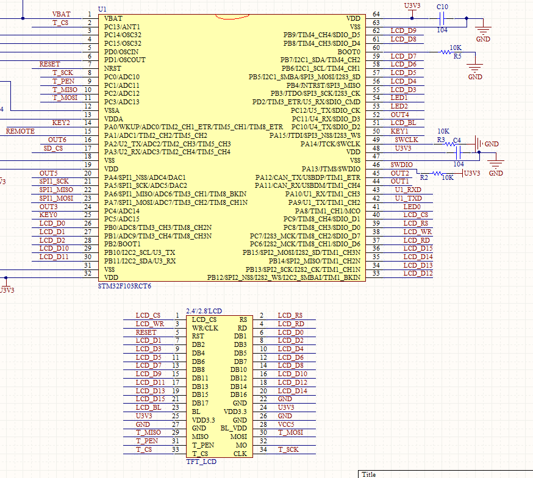Screen dimensions: 533x478
Task: Select T_SCK net label at LCD pin 34
Action: pyautogui.click(x=288, y=449)
